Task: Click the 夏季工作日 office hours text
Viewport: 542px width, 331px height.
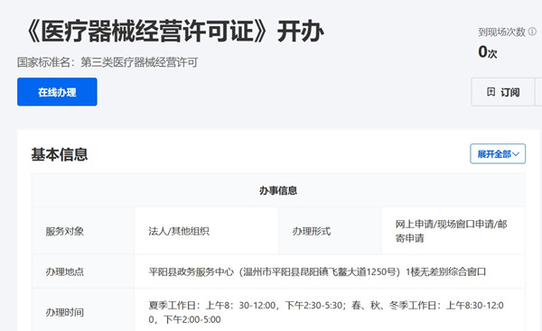Action: tap(326, 312)
